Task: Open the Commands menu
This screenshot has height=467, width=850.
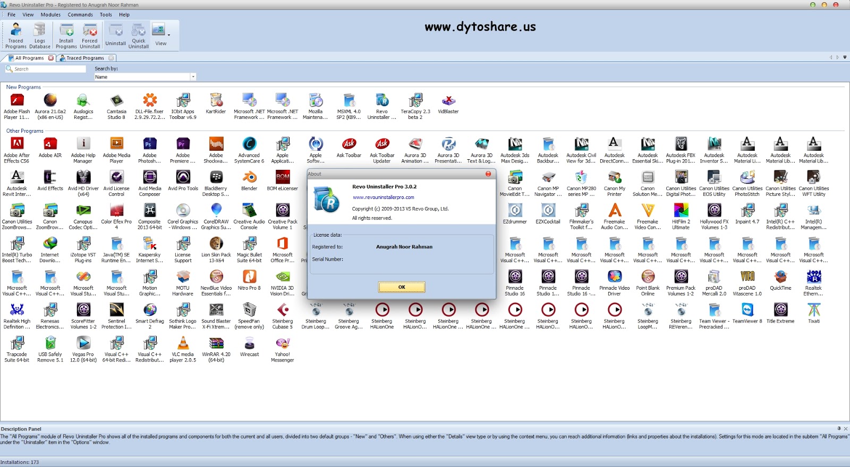Action: [x=80, y=15]
